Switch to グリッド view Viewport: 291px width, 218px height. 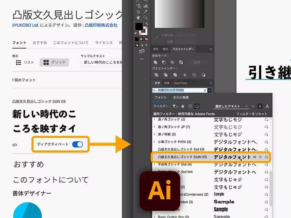pos(54,62)
